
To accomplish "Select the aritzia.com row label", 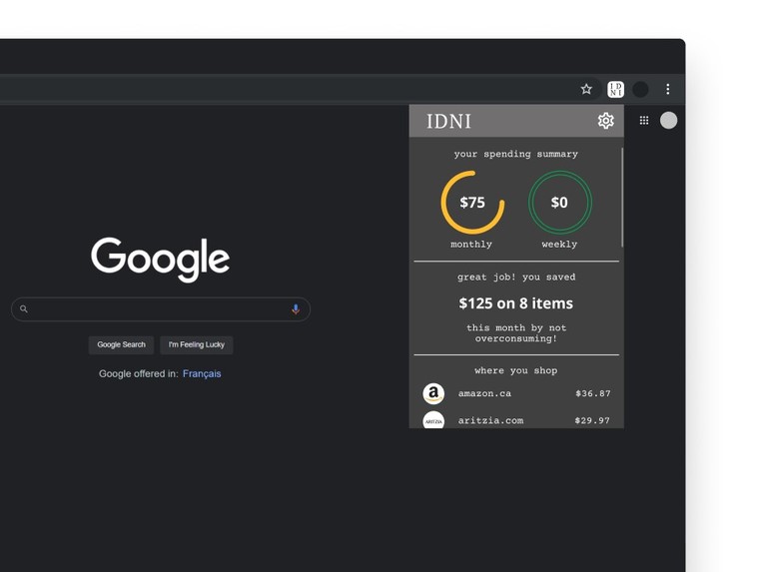I will (x=490, y=420).
